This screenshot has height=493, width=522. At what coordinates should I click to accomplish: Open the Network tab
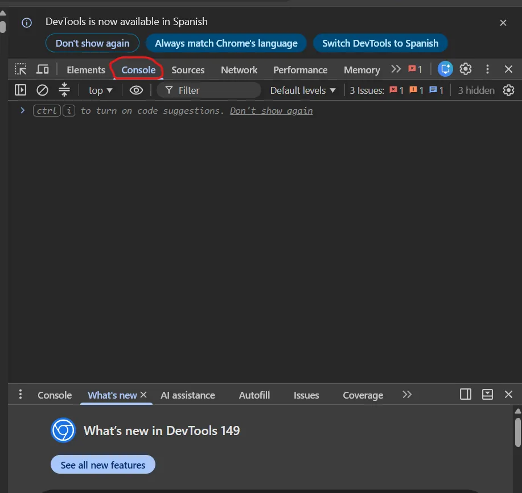(x=239, y=70)
